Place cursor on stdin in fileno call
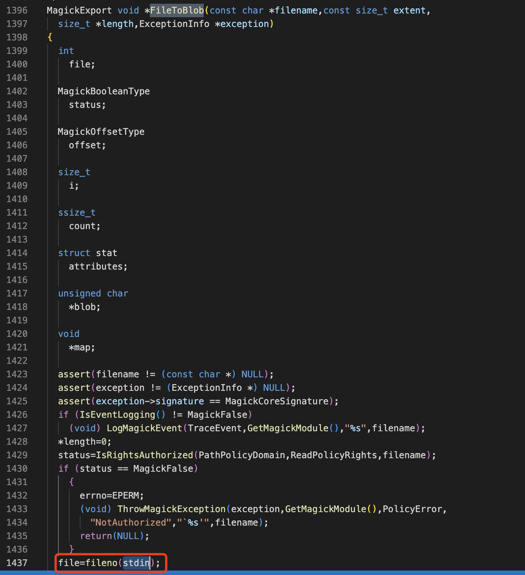Image resolution: width=525 pixels, height=575 pixels. tap(136, 563)
